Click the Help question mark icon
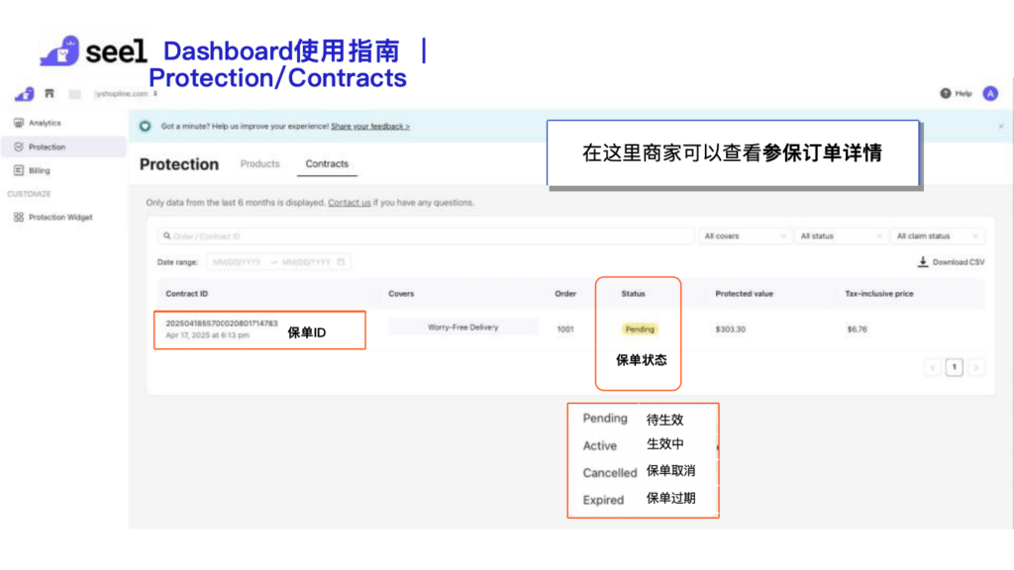1014x570 pixels. (x=946, y=93)
